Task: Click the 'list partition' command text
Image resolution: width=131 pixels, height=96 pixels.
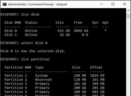Action: (x=35, y=59)
